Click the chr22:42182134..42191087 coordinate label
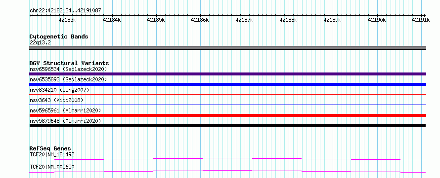The width and height of the screenshot is (440, 178). (65, 10)
